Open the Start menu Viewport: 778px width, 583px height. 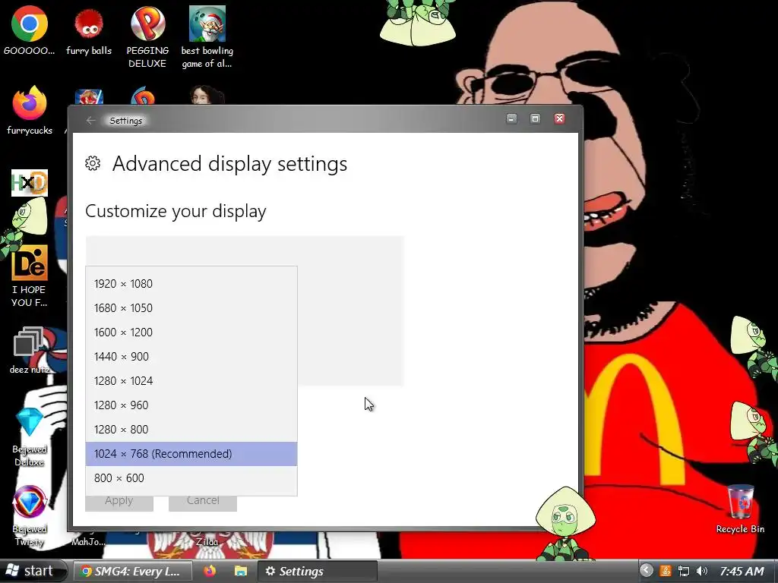pos(33,571)
